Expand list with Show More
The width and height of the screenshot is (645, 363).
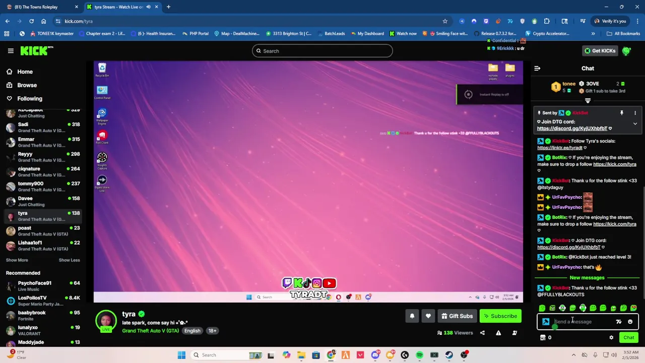pyautogui.click(x=17, y=260)
